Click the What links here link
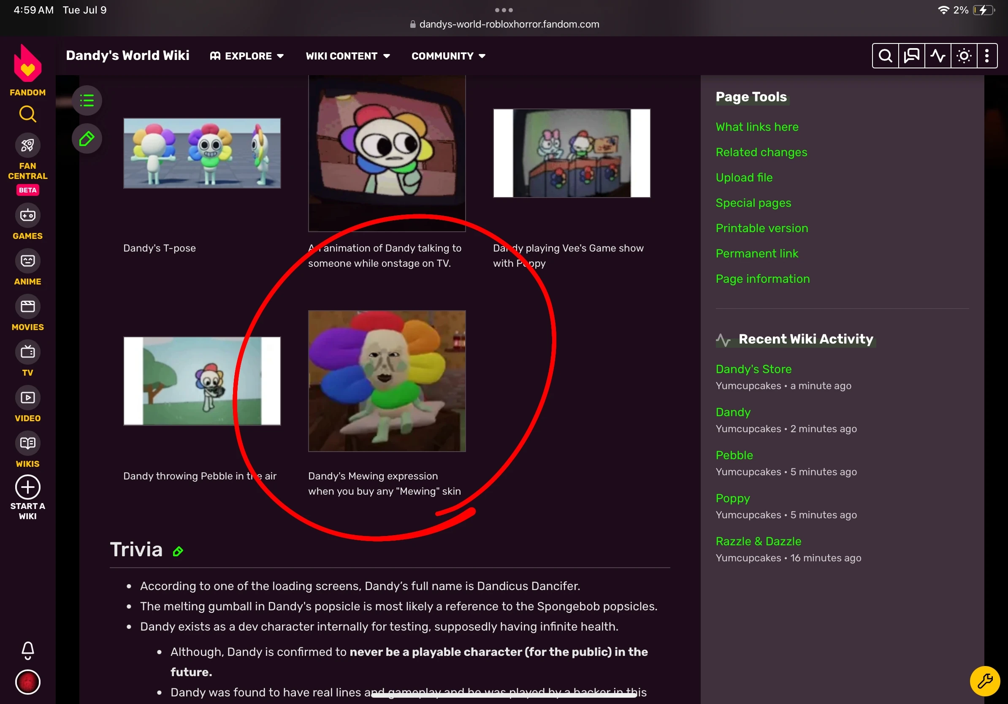The image size is (1008, 704). pos(757,127)
